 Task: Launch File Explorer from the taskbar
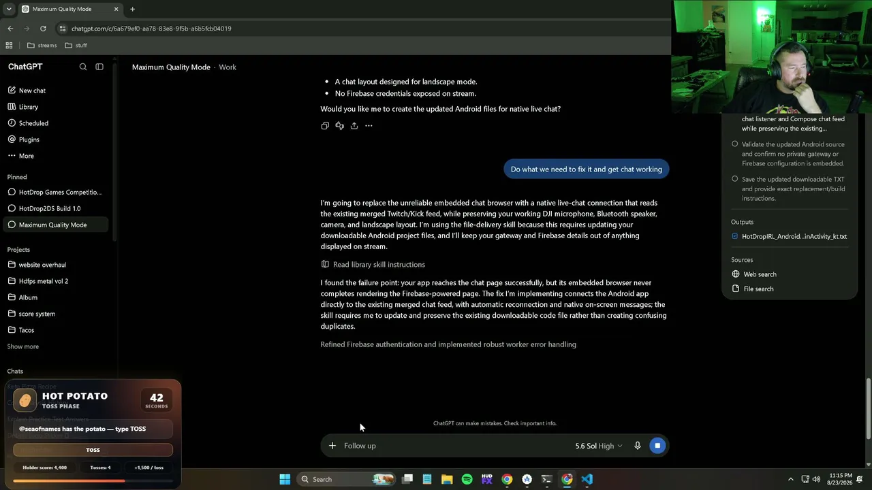[447, 479]
